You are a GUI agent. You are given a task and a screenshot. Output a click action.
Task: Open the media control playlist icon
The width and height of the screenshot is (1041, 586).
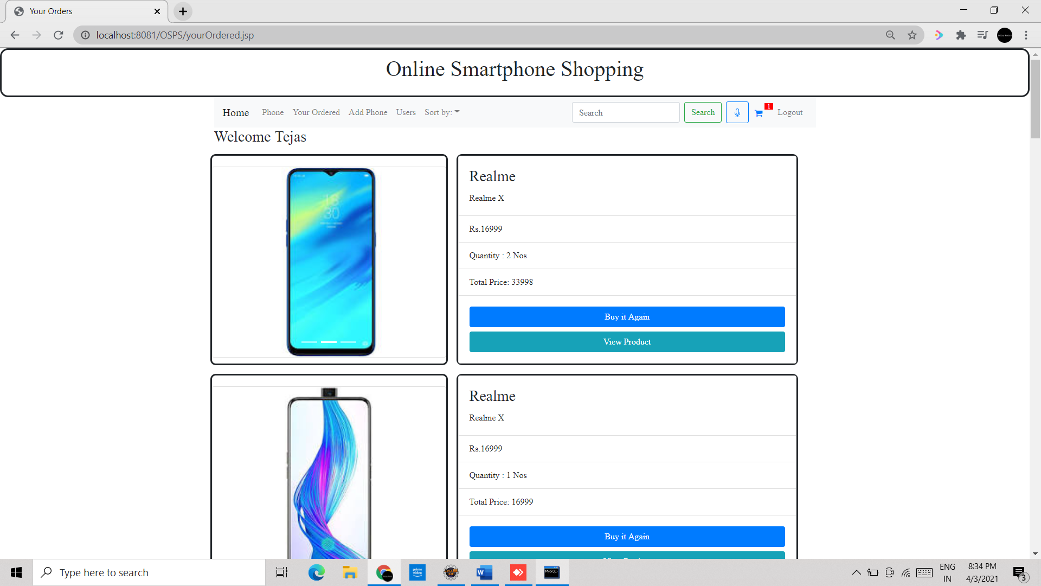coord(982,35)
